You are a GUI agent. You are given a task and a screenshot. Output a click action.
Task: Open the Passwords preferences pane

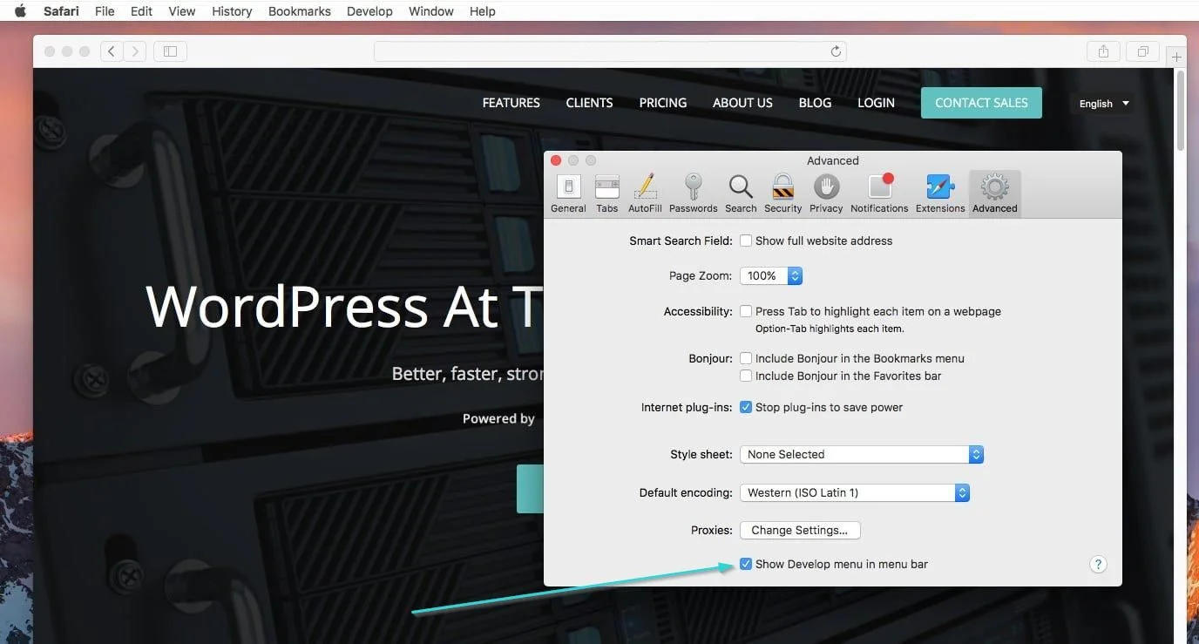pyautogui.click(x=693, y=193)
